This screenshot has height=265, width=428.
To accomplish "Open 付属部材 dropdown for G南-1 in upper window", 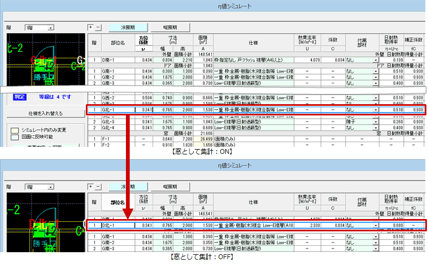I will coord(376,71).
